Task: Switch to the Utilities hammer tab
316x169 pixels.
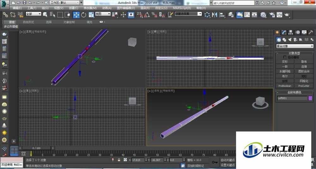Action: (311, 32)
